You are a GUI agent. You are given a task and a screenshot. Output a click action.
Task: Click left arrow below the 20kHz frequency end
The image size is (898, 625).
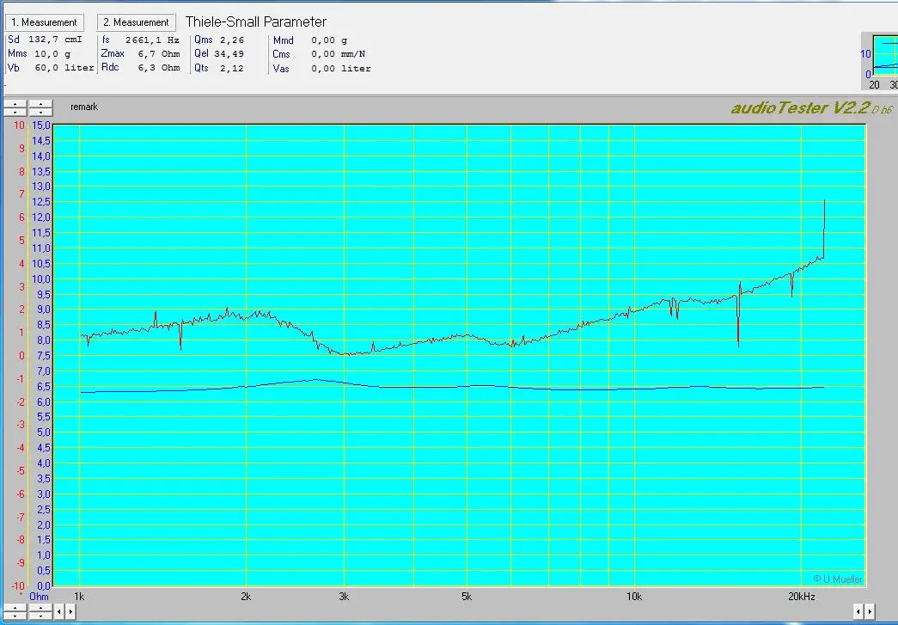pyautogui.click(x=858, y=611)
